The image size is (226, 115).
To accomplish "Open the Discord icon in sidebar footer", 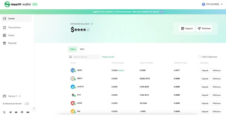I will (16, 112).
